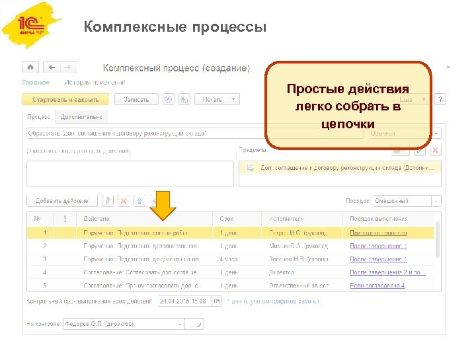Click document icon in Предметы row

point(251,168)
